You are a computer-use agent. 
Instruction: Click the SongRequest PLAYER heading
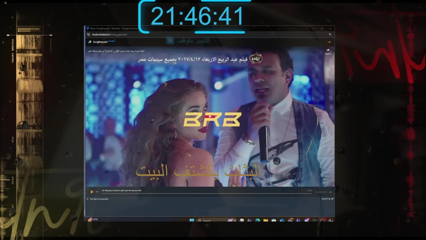[x=104, y=42]
